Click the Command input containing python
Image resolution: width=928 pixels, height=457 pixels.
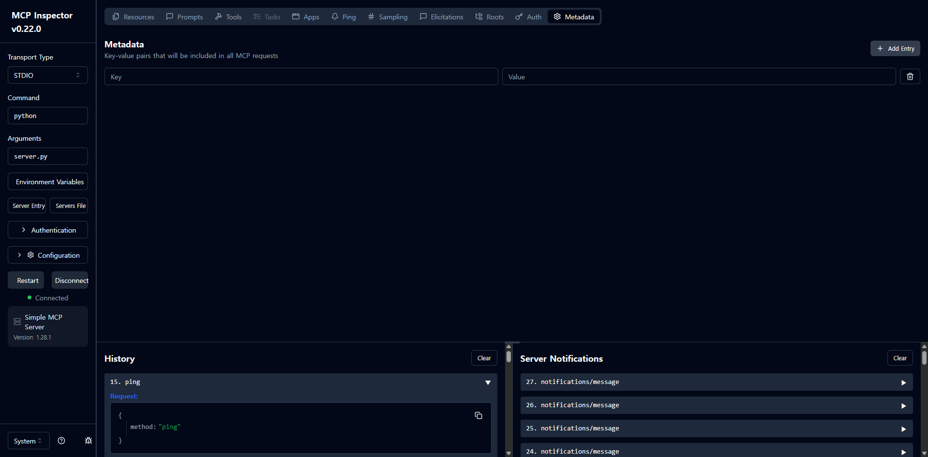(47, 116)
